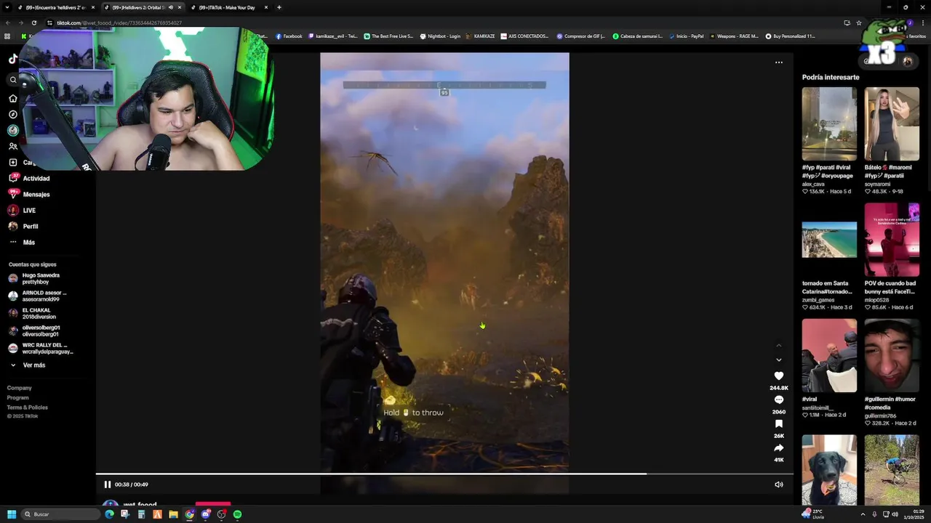
Task: Switch to TikTok - Make Your Day tab
Action: (227, 7)
